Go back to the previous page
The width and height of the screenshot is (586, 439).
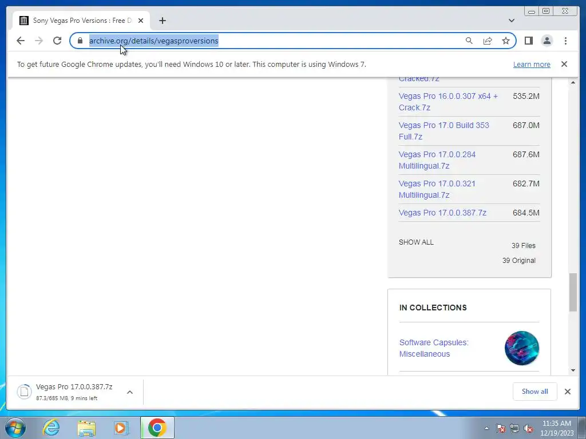coord(21,41)
